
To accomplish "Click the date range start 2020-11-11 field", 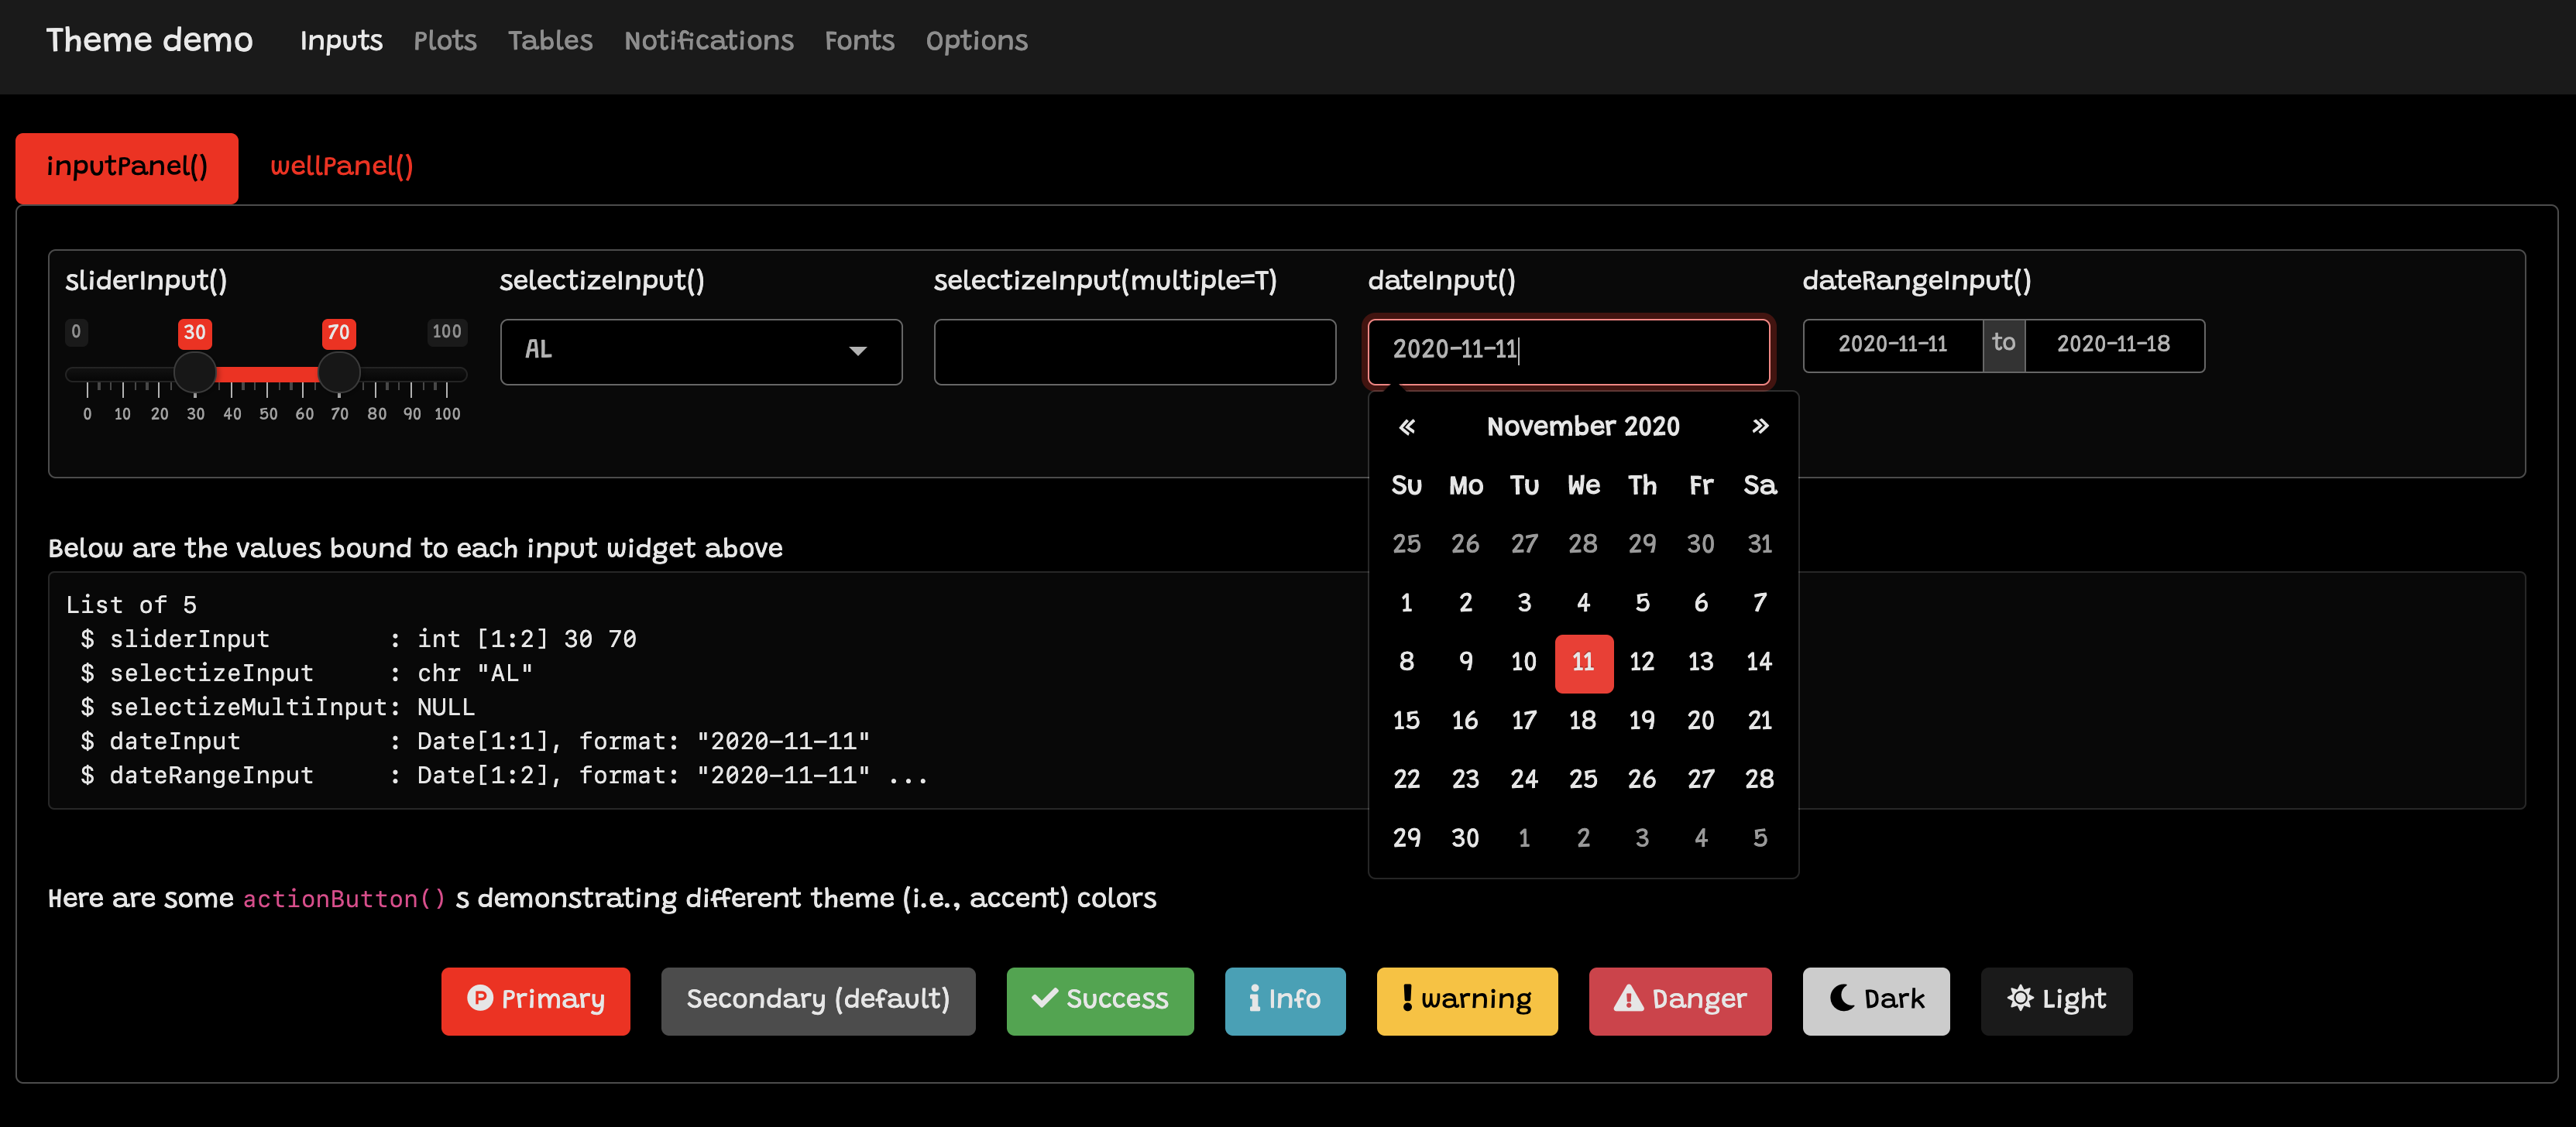I will pyautogui.click(x=1893, y=346).
